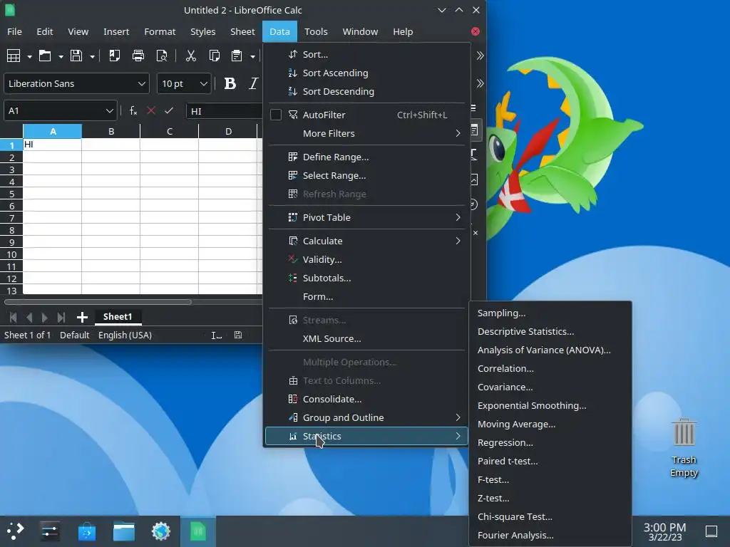The image size is (730, 547).
Task: Go to previous sheet arrow
Action: (x=29, y=317)
